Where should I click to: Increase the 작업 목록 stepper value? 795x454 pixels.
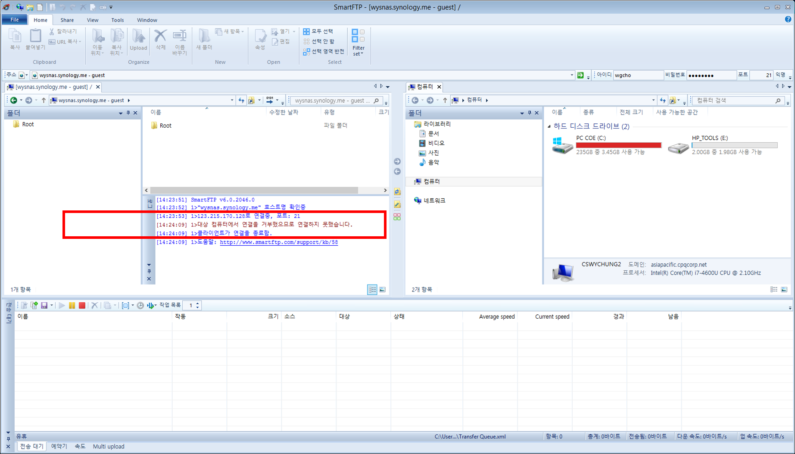coord(198,303)
